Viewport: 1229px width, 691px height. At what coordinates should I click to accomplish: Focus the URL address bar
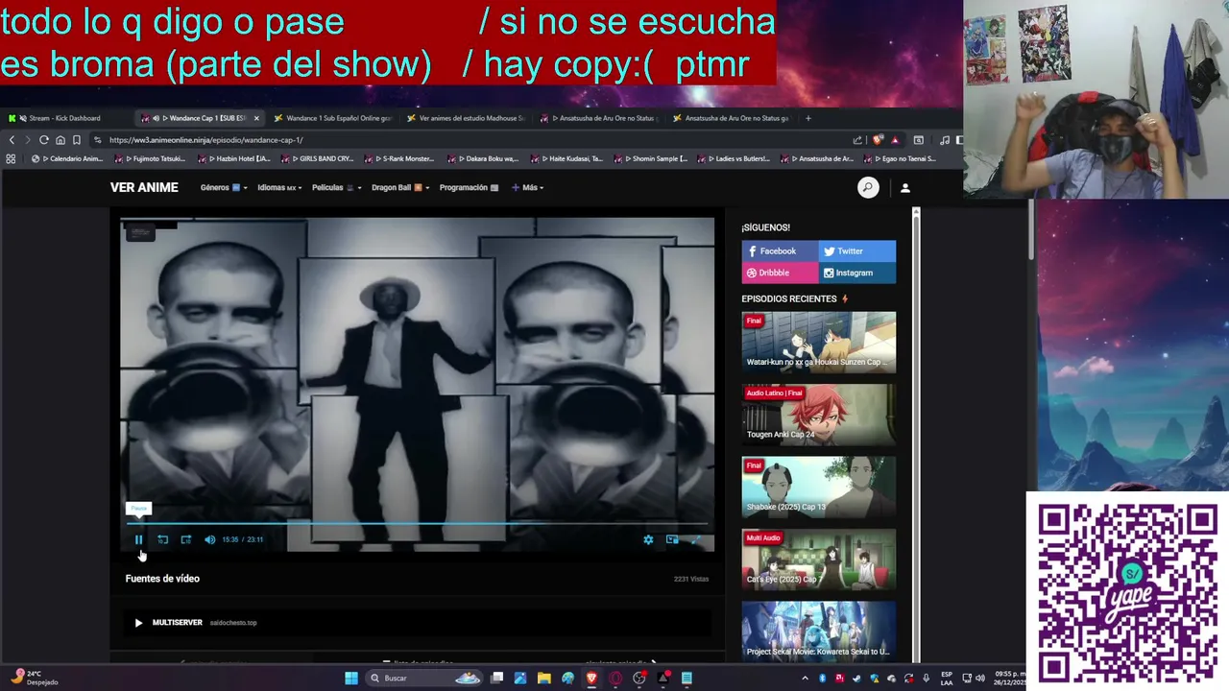(x=470, y=140)
